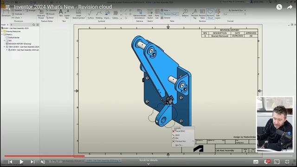Screen dimensions: 297x167
Task: Select REVISION HISTORY (Drawing) tree item
Action: [x=19, y=44]
